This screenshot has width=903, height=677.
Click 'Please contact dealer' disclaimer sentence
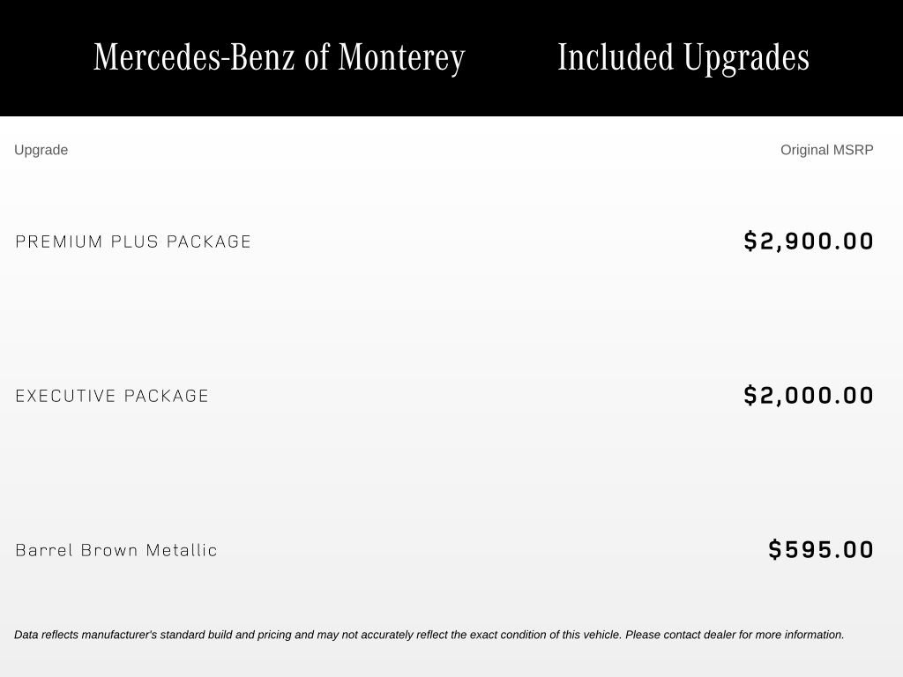[x=735, y=635]
